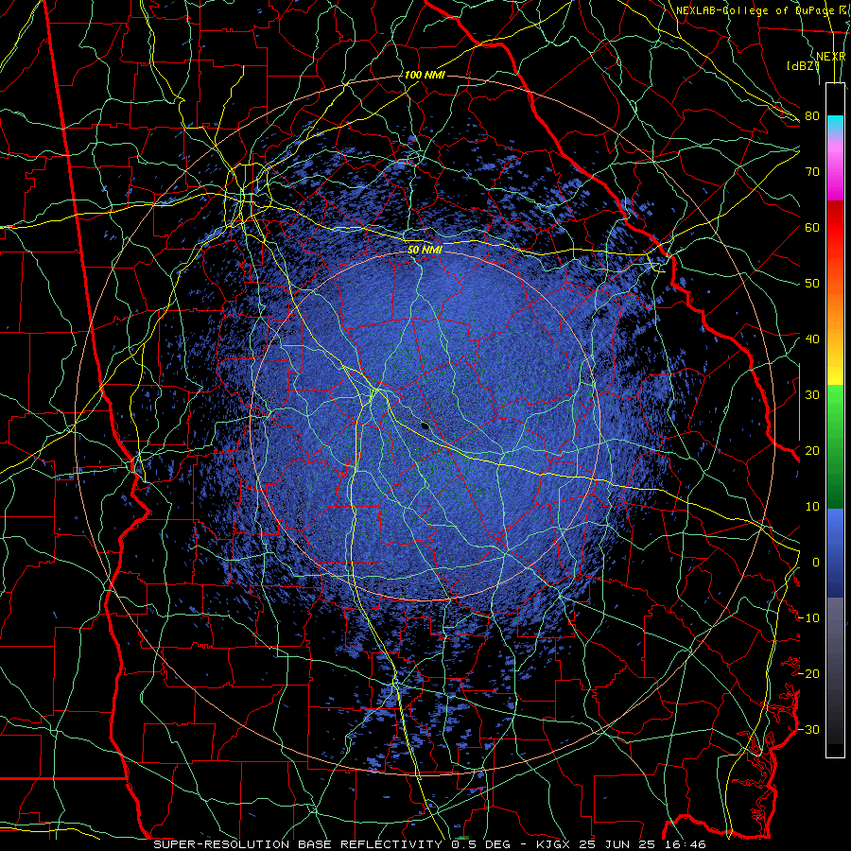Click the 50 value on the dBZ scale
This screenshot has height=851, width=851.
click(x=812, y=284)
